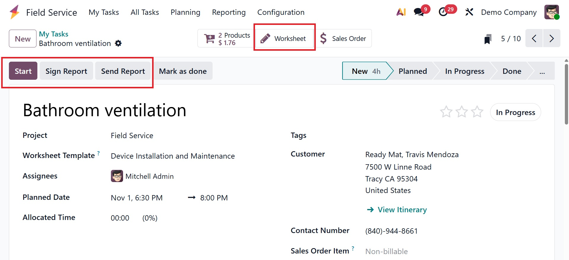Open the gear actions menu beside the task name

click(118, 44)
